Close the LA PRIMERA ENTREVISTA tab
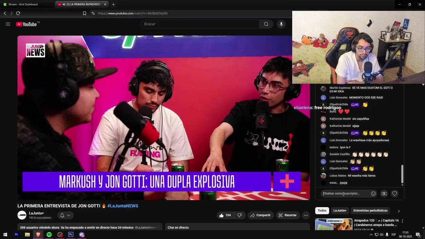Viewport: 425px width, 239px height. click(x=105, y=4)
